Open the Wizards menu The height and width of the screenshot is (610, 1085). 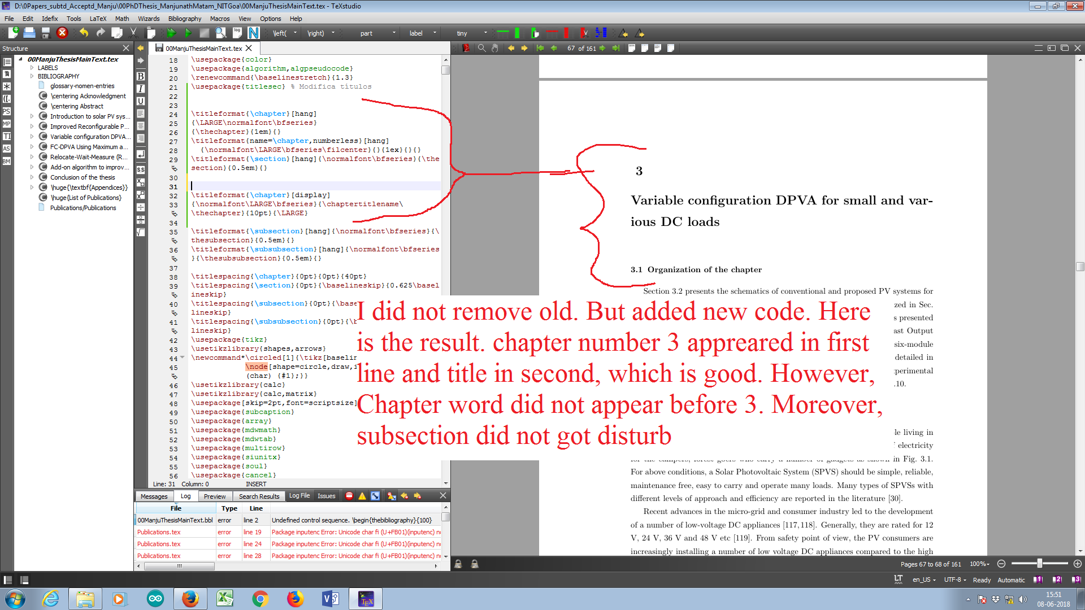[x=149, y=19]
